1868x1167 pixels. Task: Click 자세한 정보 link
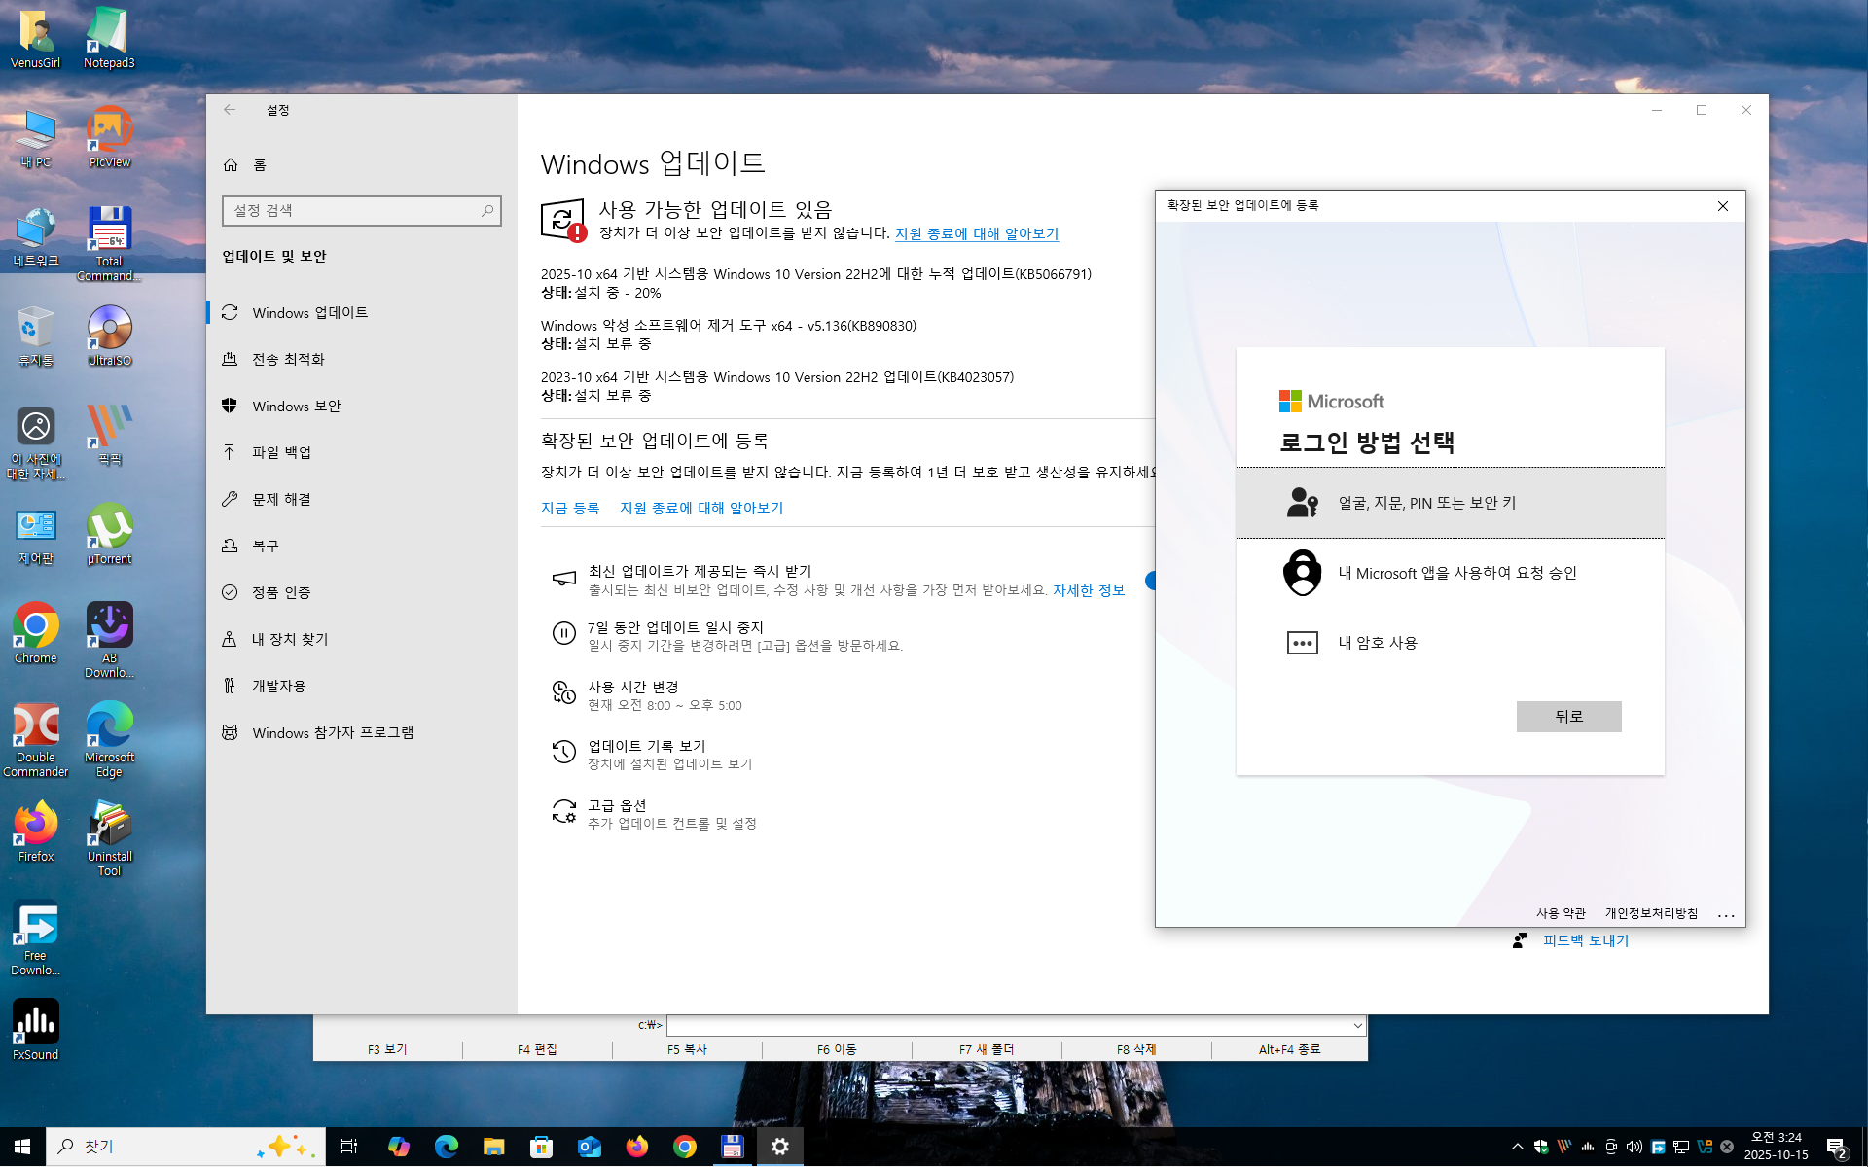point(1089,590)
